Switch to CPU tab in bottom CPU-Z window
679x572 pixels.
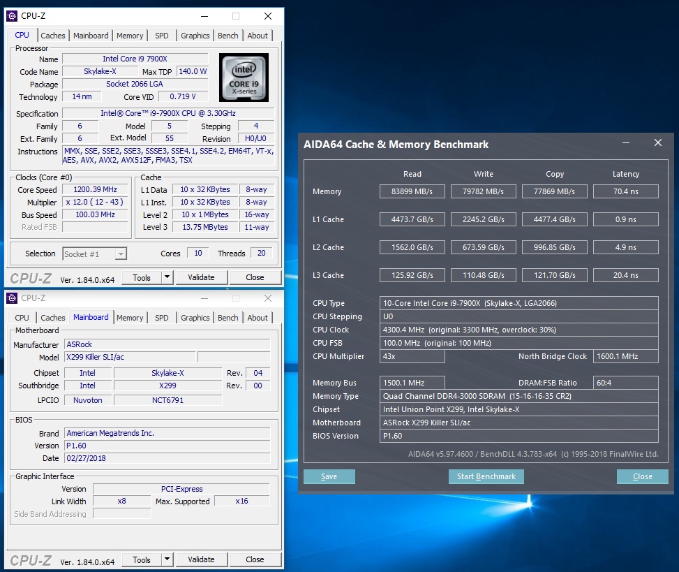click(22, 318)
